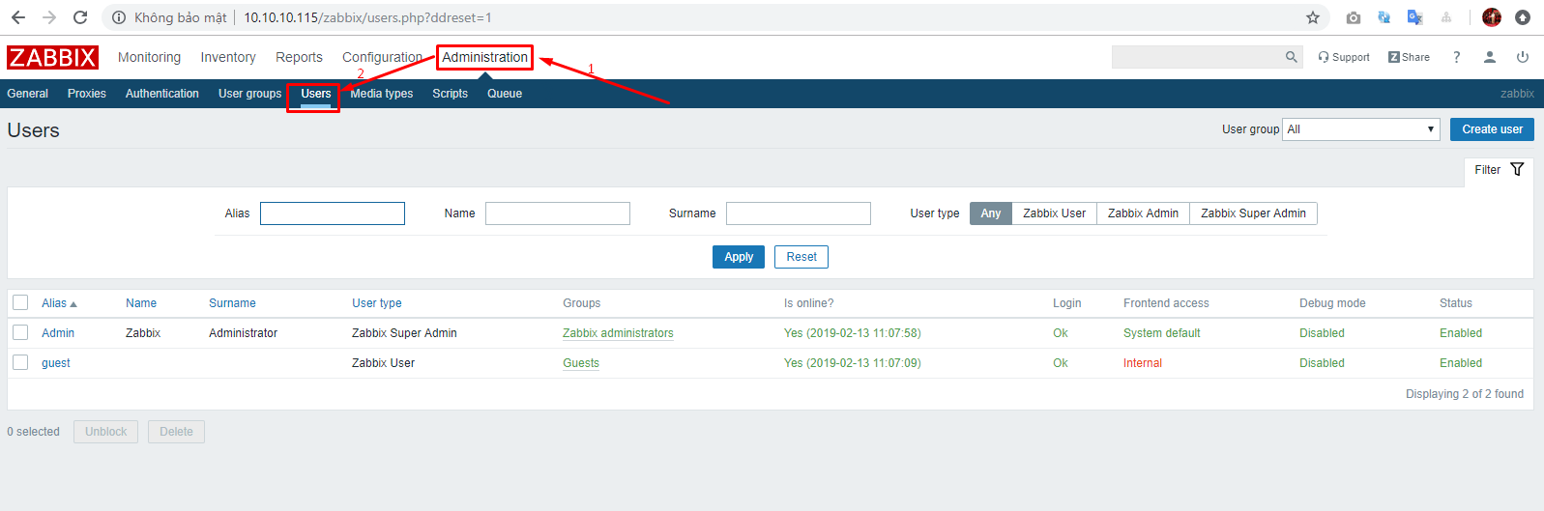Go to the Queue submenu
This screenshot has height=511, width=1544.
[505, 94]
